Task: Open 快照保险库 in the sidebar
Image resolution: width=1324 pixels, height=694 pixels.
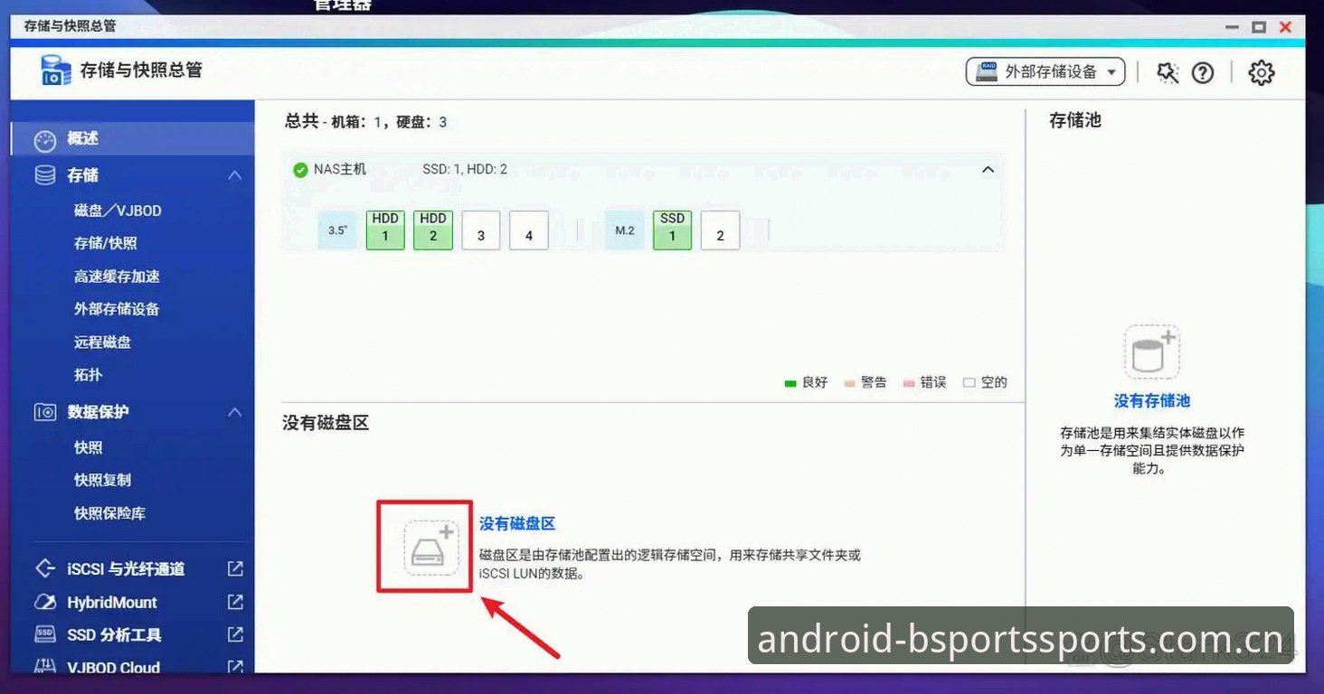Action: 109,513
